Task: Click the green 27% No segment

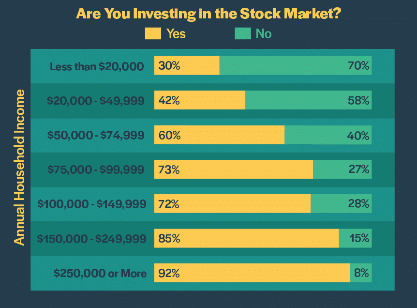Action: (x=342, y=170)
